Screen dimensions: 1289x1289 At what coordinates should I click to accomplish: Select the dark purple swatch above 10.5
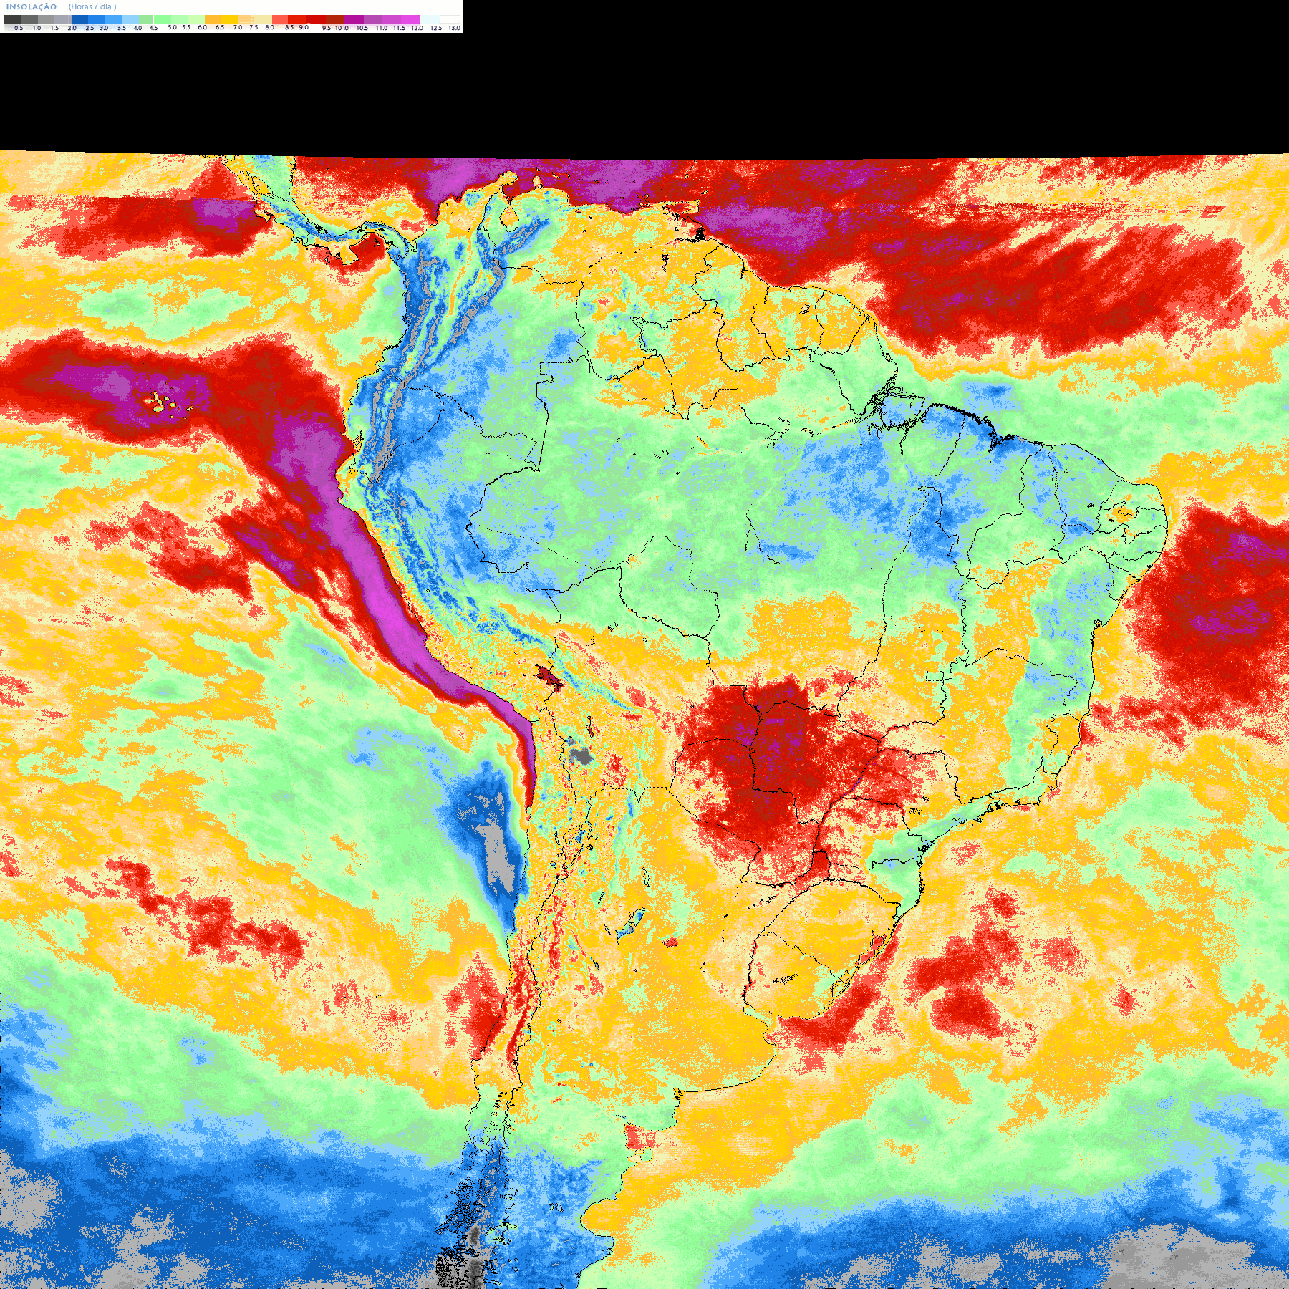pos(354,19)
